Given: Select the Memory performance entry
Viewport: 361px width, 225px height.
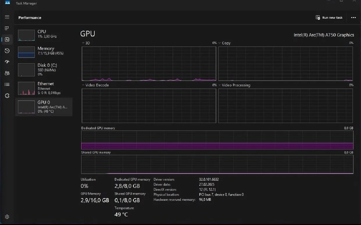Looking at the screenshot, I should pos(44,52).
